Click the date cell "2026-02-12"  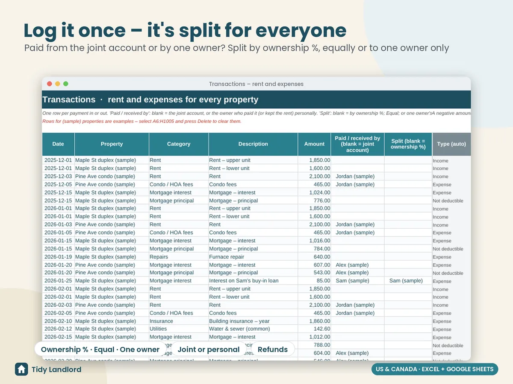pyautogui.click(x=59, y=329)
